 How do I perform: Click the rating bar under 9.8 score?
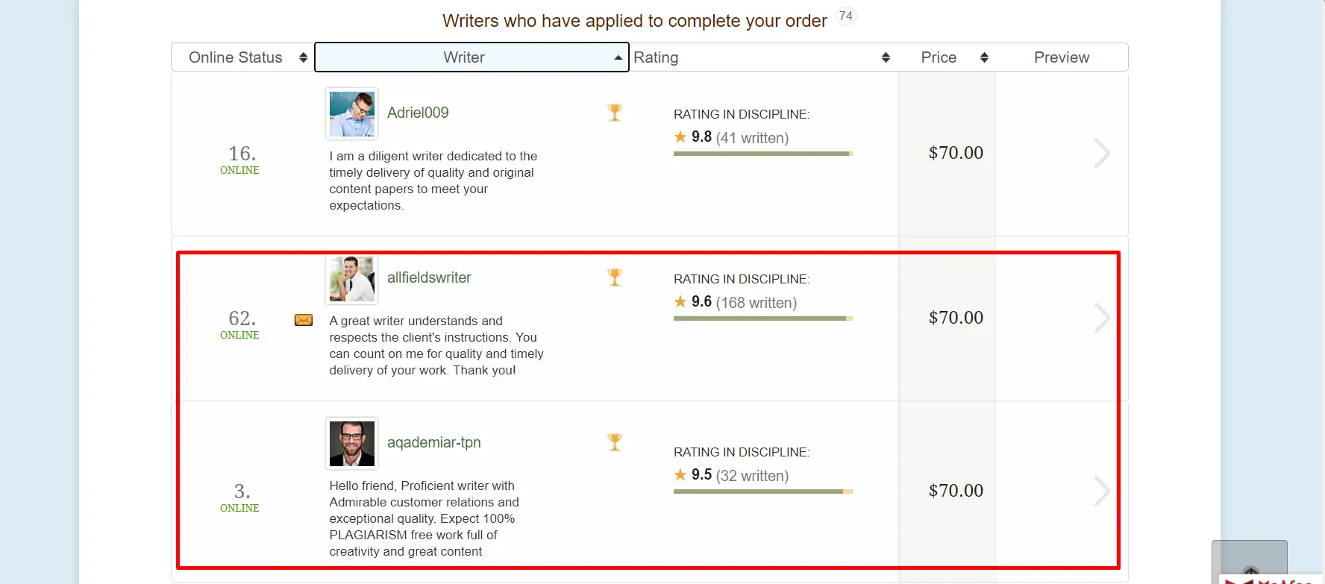pos(762,154)
